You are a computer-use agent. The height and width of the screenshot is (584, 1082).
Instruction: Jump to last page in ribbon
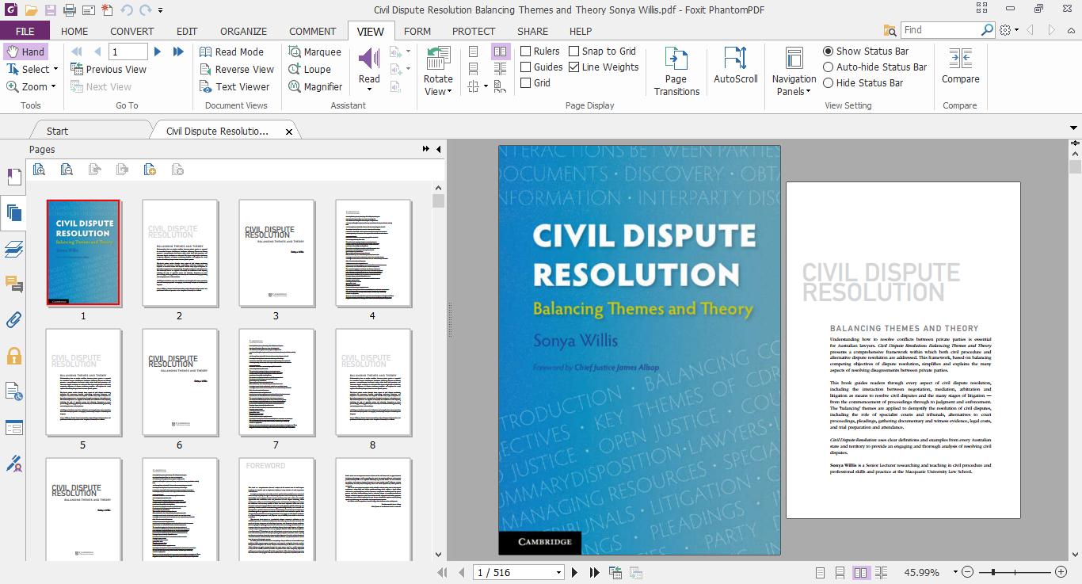[x=178, y=52]
